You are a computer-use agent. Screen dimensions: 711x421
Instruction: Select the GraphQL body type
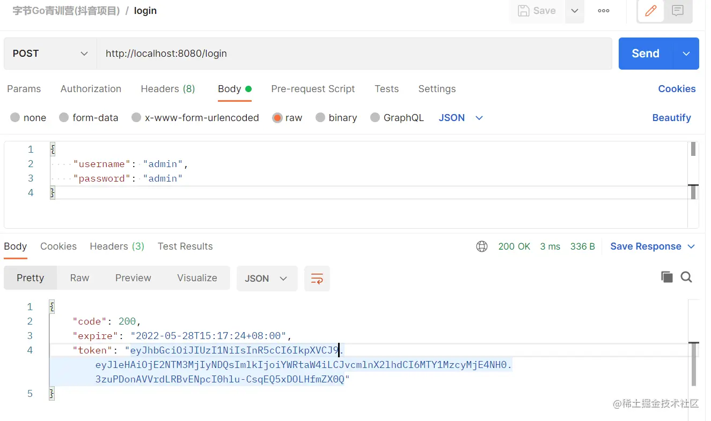tap(397, 118)
